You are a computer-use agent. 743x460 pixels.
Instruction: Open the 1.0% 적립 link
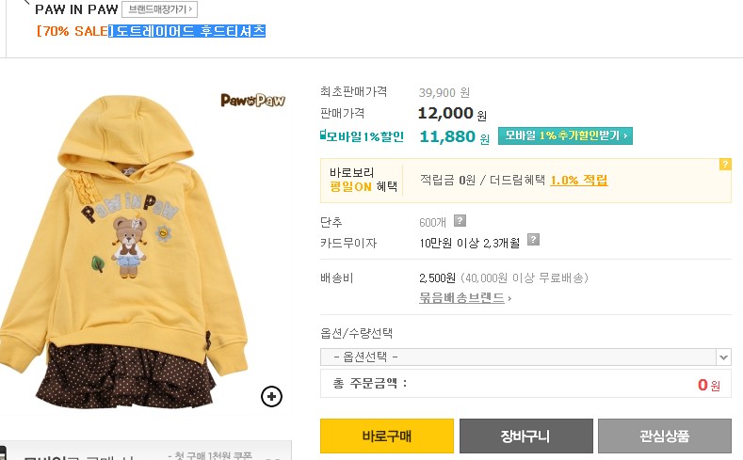[x=578, y=181]
